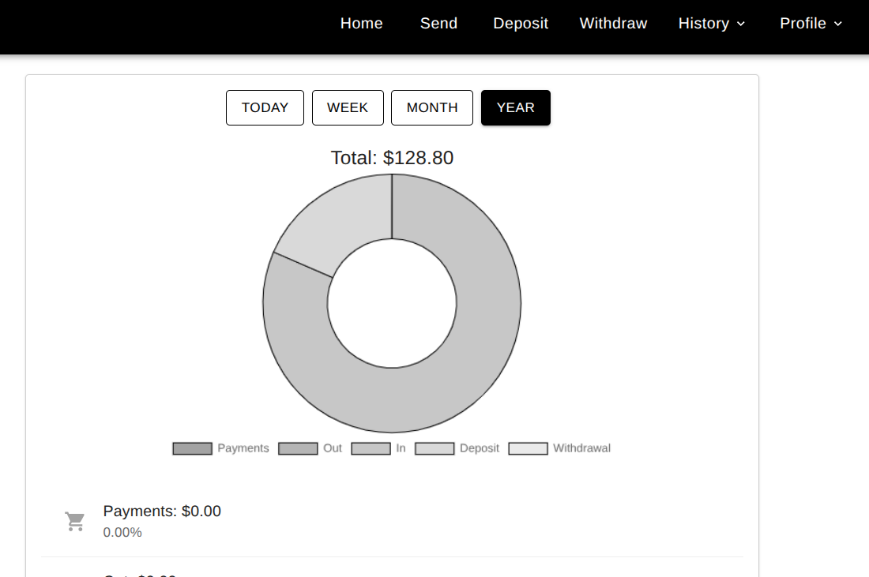
Task: Navigate to Deposit in the top bar
Action: (x=521, y=24)
